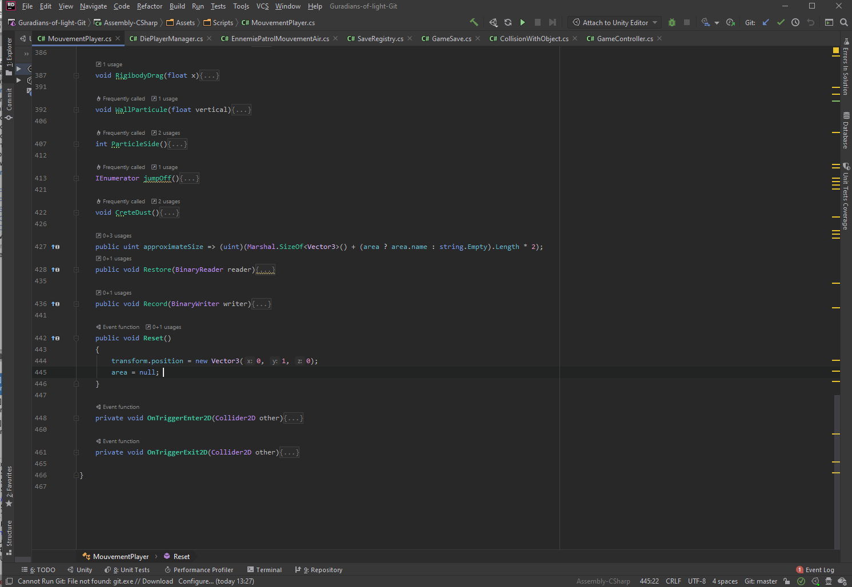Click the run-in-terminal window icon in toolbar
The width and height of the screenshot is (852, 587).
(x=829, y=22)
